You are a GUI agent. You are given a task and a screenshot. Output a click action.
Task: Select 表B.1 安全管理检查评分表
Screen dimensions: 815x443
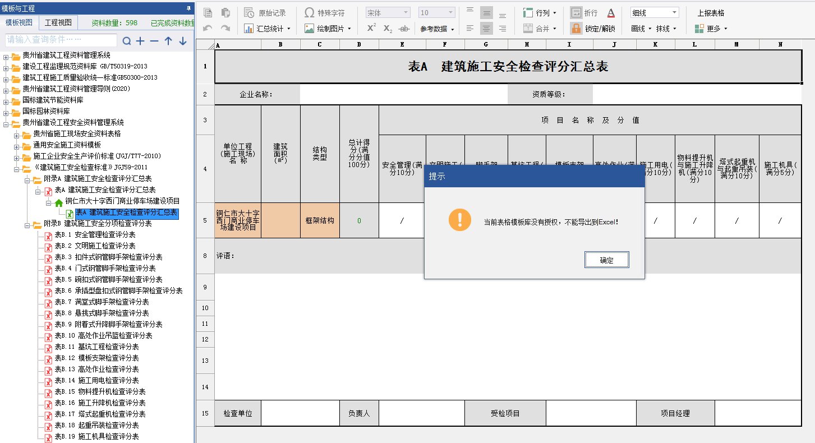tap(95, 234)
